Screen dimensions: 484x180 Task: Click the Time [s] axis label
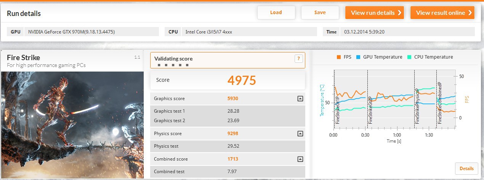[394, 141]
